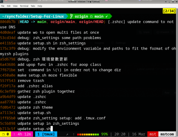Click the up arrow icon before the battery bar
This screenshot has width=178, height=137.
74,134
